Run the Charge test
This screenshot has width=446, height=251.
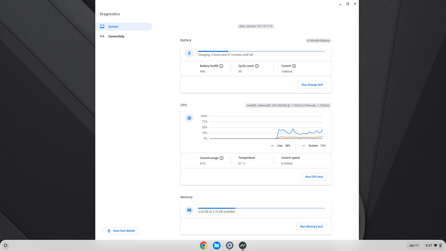(312, 85)
